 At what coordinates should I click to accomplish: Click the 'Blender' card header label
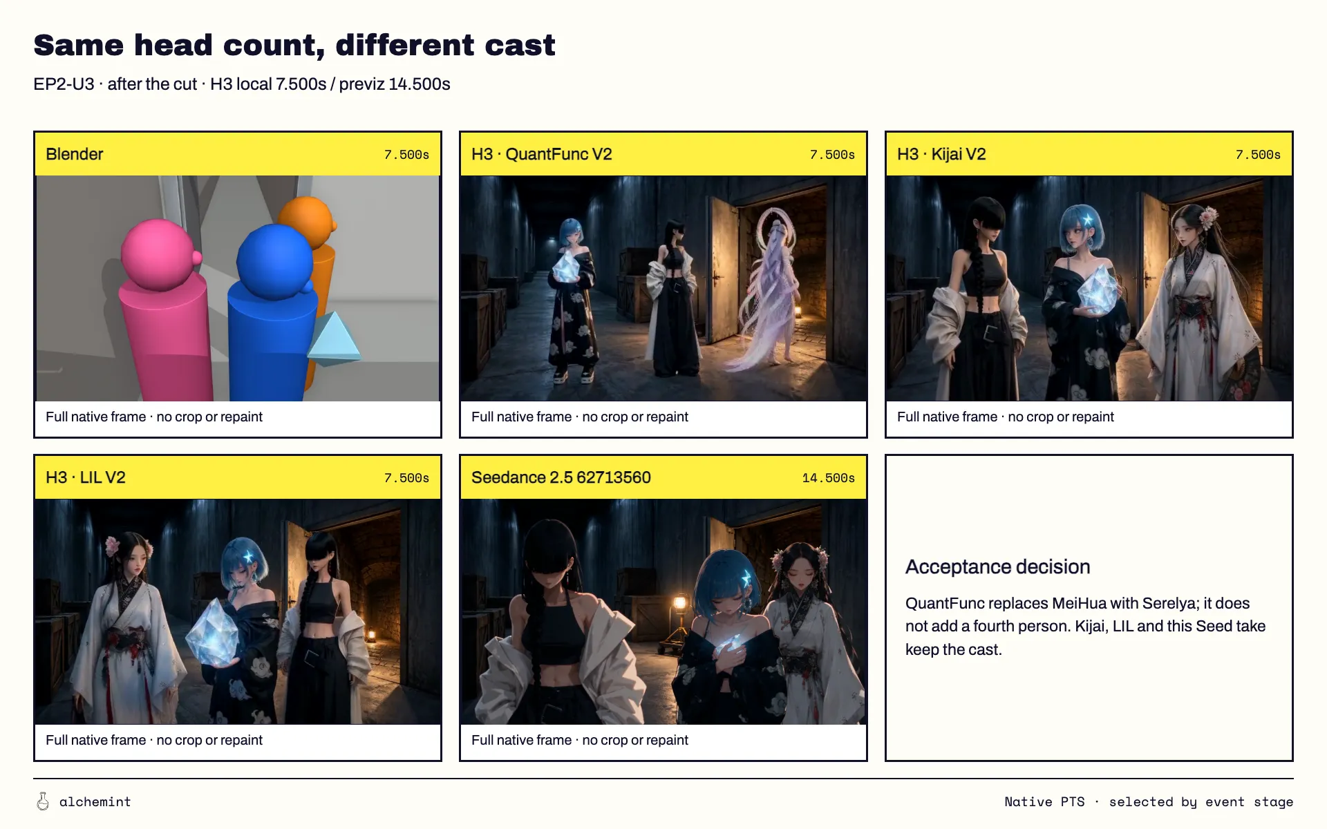75,154
